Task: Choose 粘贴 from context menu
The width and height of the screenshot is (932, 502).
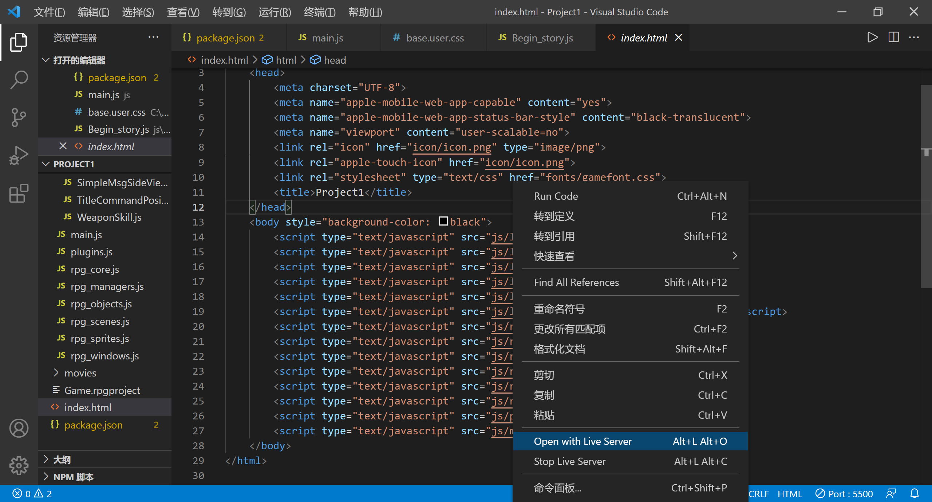Action: click(630, 415)
